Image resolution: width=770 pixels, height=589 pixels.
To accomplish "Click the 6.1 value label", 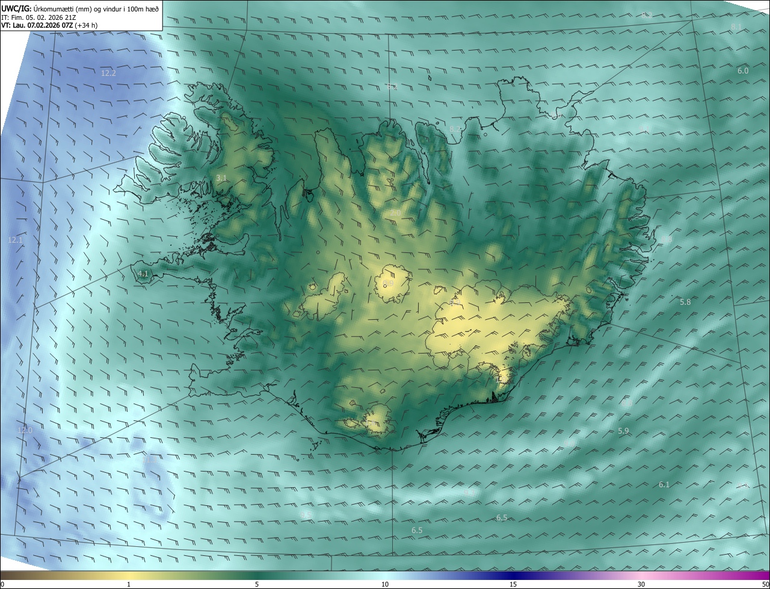I will pos(664,484).
